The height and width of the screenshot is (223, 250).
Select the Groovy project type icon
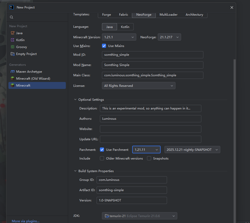[13, 47]
